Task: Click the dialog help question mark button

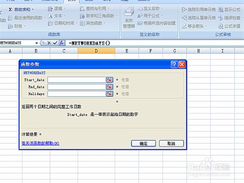Action: pos(174,64)
